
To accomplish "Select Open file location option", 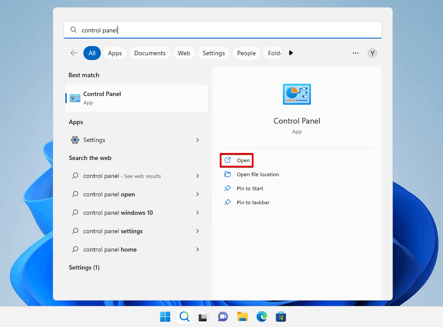I will point(251,174).
